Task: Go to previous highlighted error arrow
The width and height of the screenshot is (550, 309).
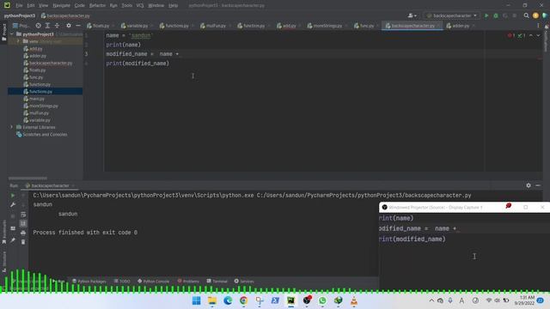Action: (x=531, y=35)
